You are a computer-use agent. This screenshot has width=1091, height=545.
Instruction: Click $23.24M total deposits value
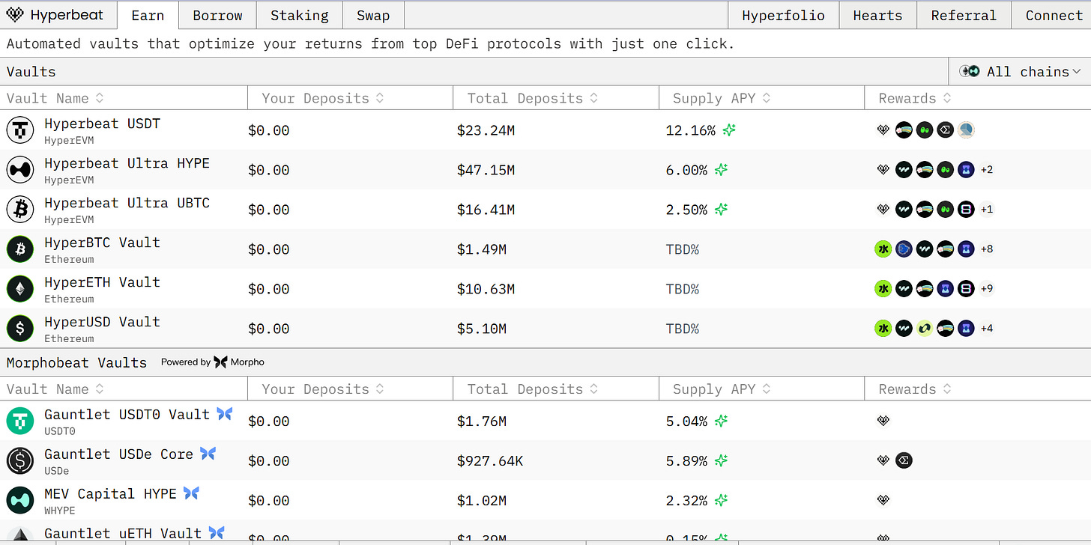tap(486, 130)
